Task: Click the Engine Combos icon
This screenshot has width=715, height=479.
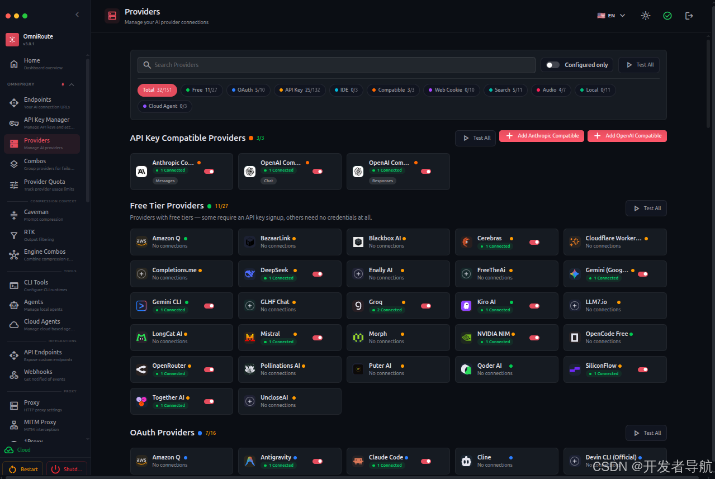Action: (14, 255)
